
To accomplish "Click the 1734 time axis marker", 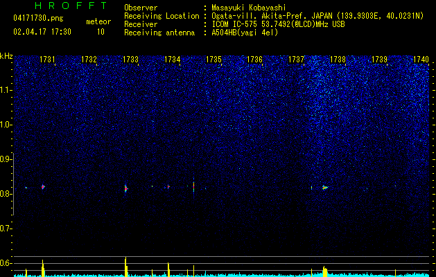I will click(172, 59).
